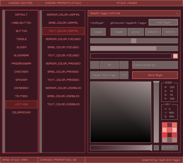Enable the 'selection' toggle option

tap(153, 32)
